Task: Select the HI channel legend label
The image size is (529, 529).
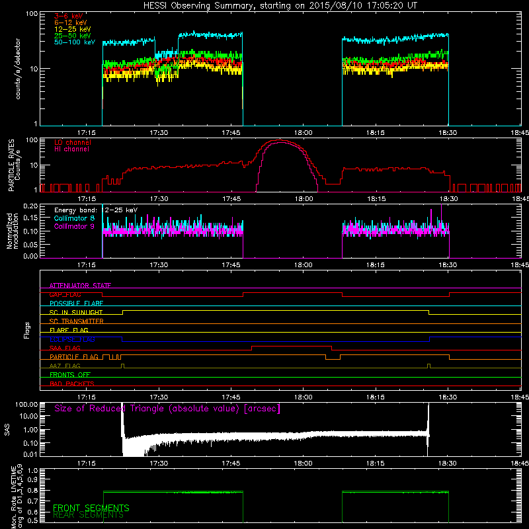Action: [x=71, y=149]
